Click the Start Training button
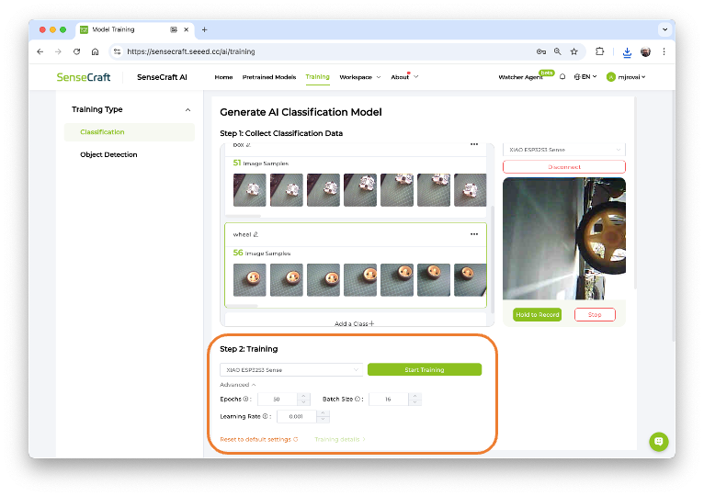 424,370
